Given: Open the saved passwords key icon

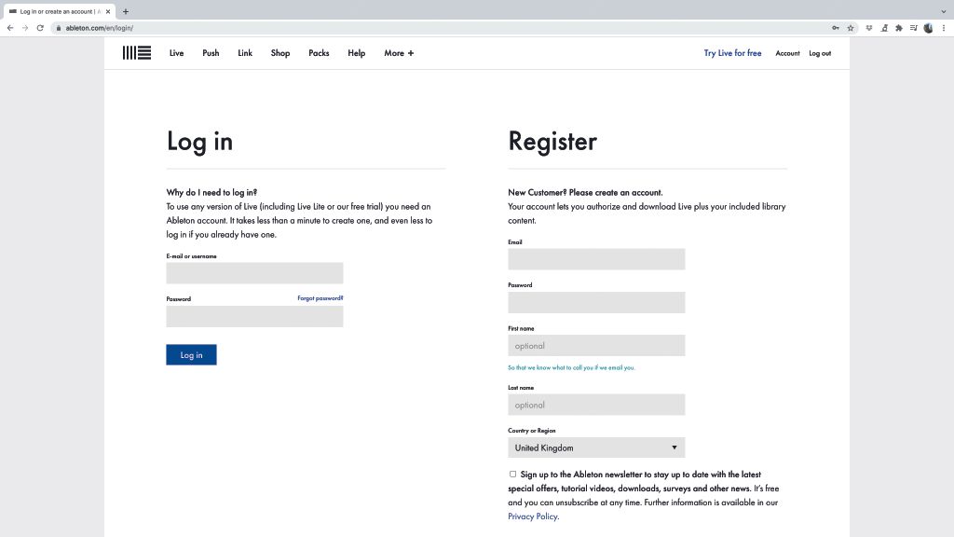Looking at the screenshot, I should click(x=836, y=28).
